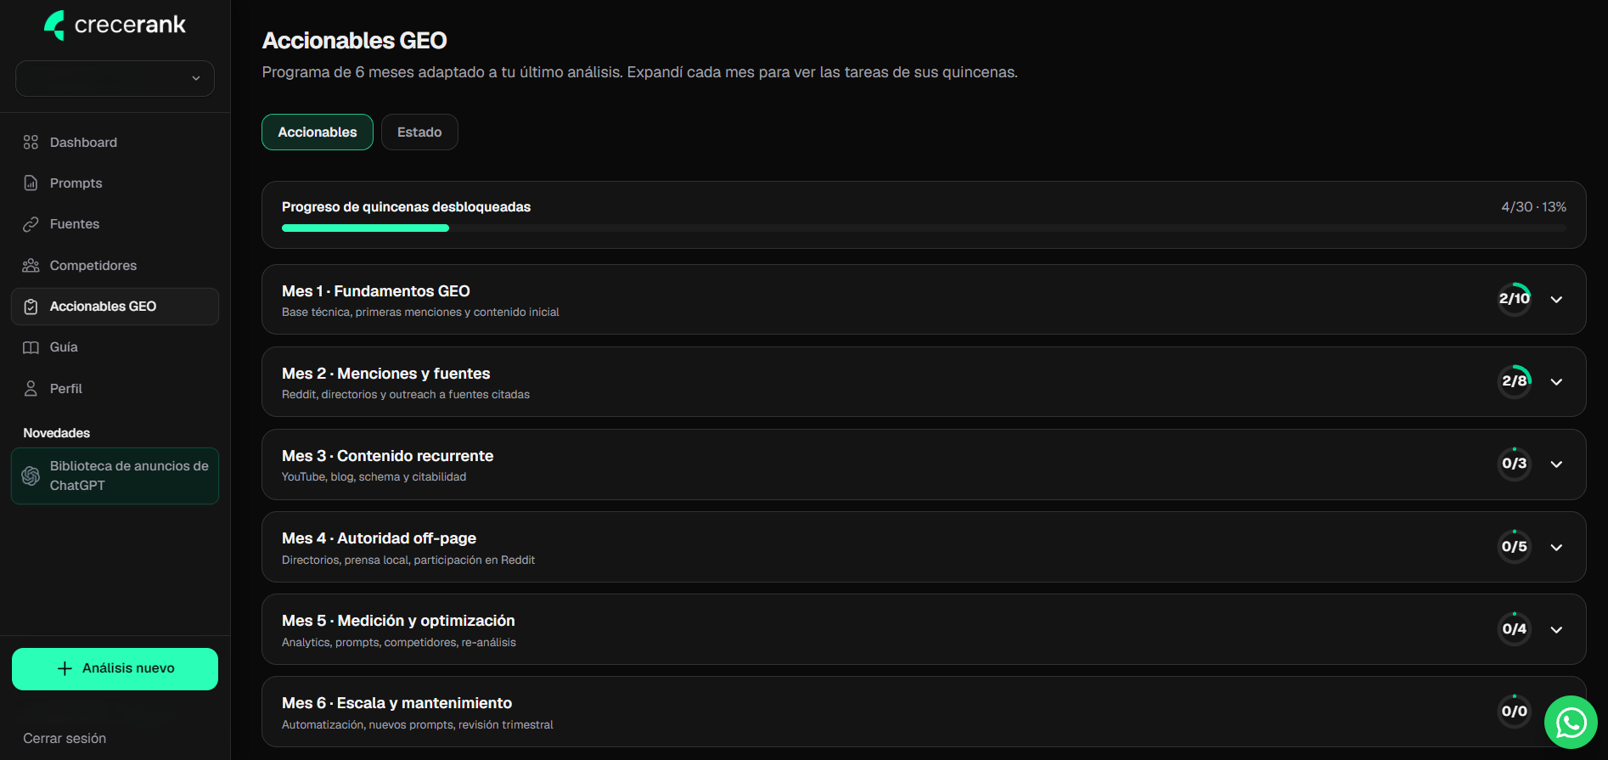Click the Mes 5 progress ring 0/4

pyautogui.click(x=1515, y=629)
